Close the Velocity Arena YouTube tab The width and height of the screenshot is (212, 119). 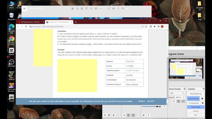(43, 22)
